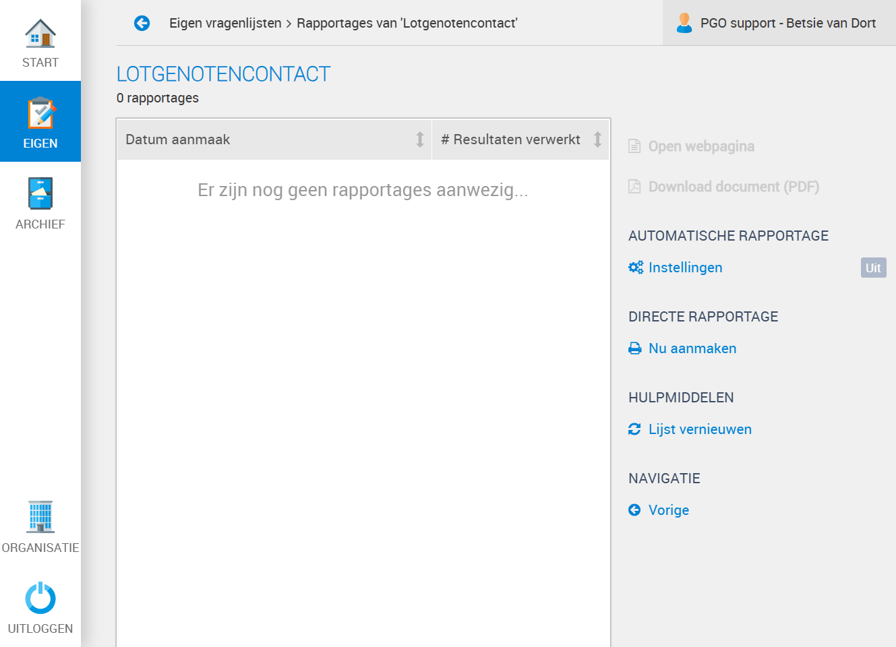Screen dimensions: 896x647
Task: Click Nu aanmaken link
Action: [692, 348]
